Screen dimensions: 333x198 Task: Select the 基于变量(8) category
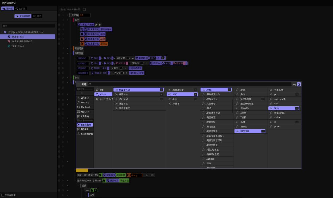coord(85,125)
